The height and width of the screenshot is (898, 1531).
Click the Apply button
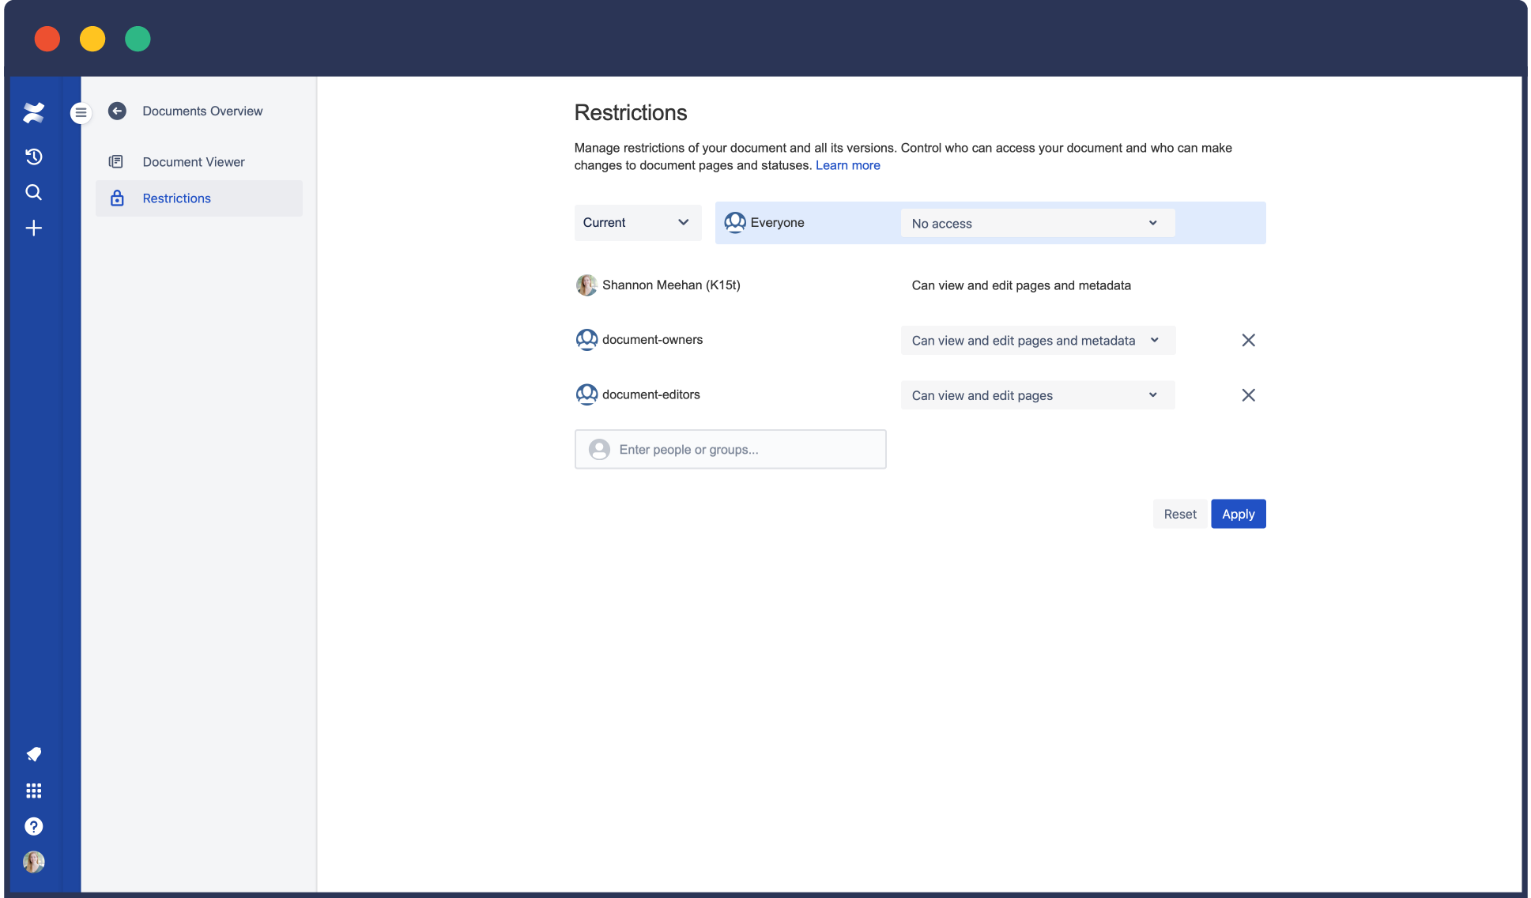pos(1238,514)
